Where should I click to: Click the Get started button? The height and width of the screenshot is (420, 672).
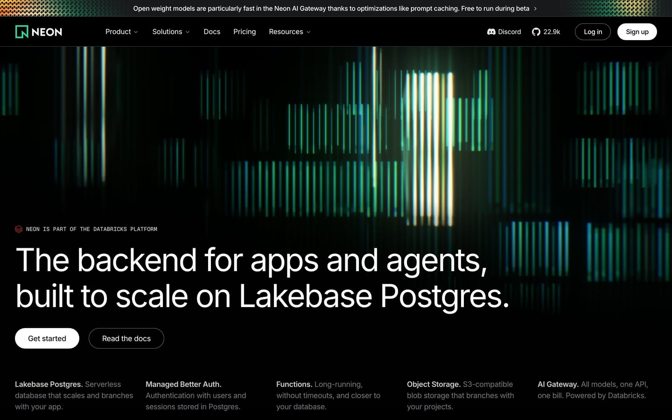(x=47, y=338)
